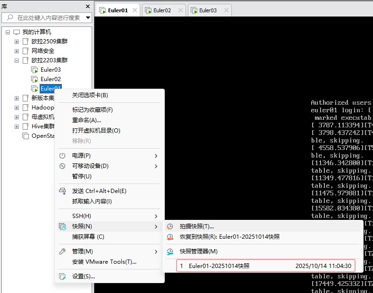Image resolution: width=373 pixels, height=293 pixels.
Task: Switch to the Euler03 tab
Action: (210, 10)
